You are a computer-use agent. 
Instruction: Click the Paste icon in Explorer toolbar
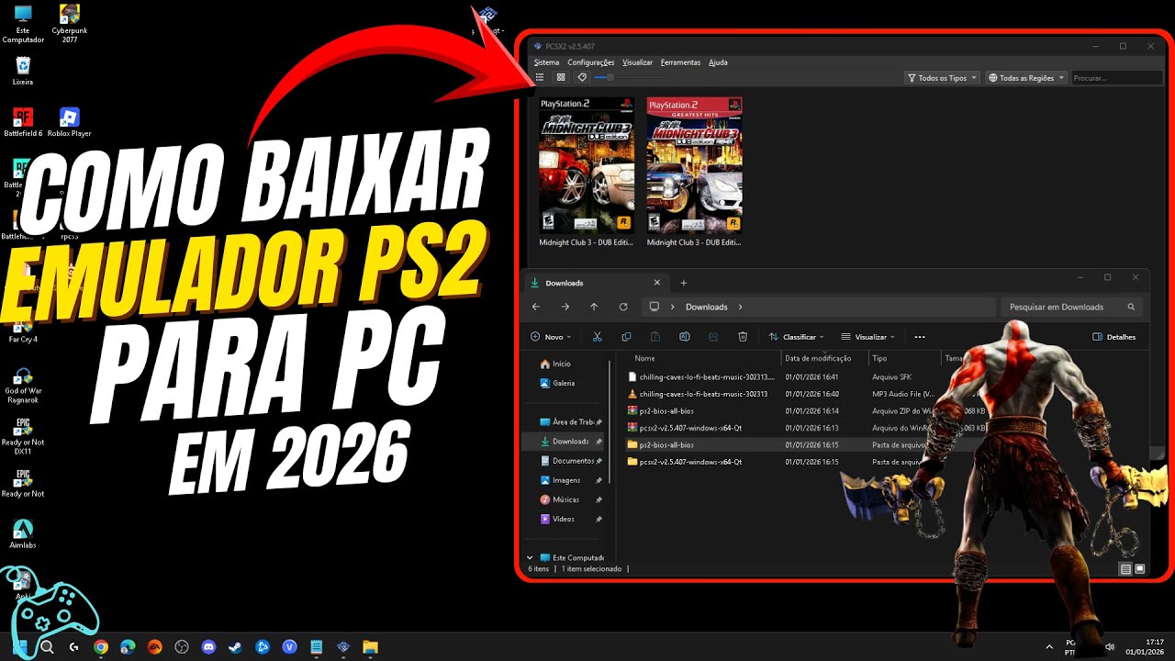coord(655,337)
